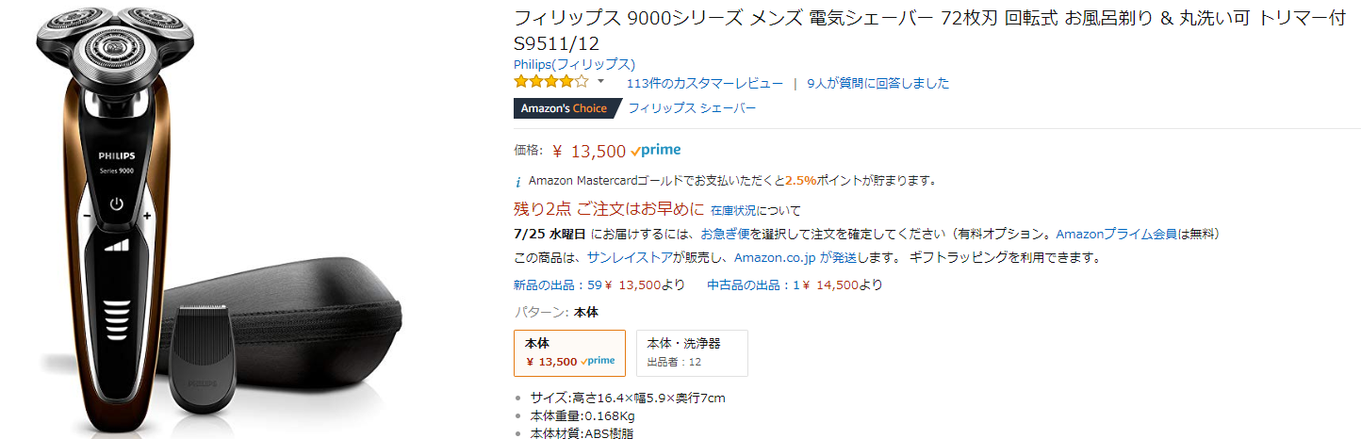Image resolution: width=1361 pixels, height=439 pixels.
Task: Open the 9人が質問に回答しました link
Action: click(x=877, y=83)
